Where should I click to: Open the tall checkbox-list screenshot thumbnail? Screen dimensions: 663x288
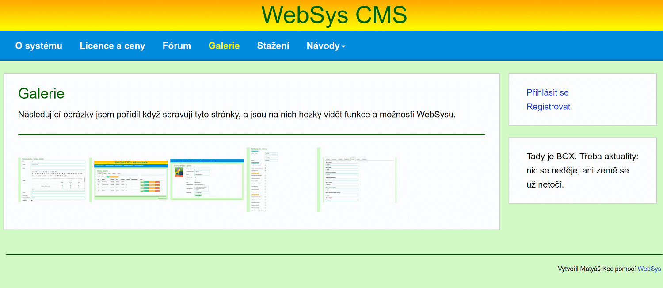[282, 180]
